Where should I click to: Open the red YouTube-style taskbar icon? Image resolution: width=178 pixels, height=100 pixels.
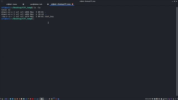point(33,99)
